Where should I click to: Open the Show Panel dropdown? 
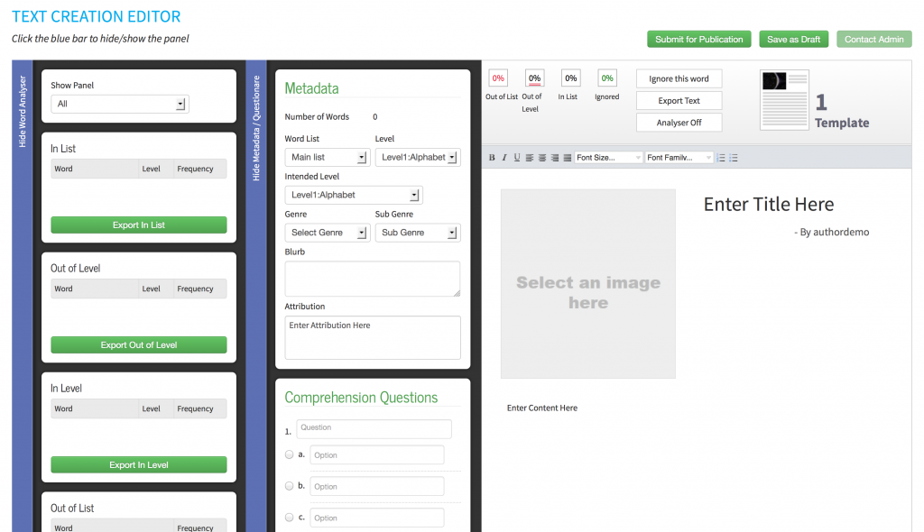(x=119, y=104)
